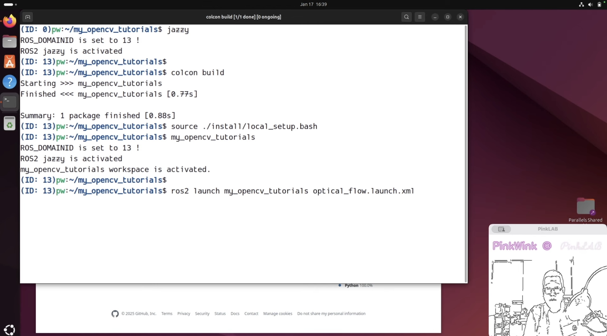Open Ubuntu App Center from dock
607x336 pixels.
pos(10,62)
